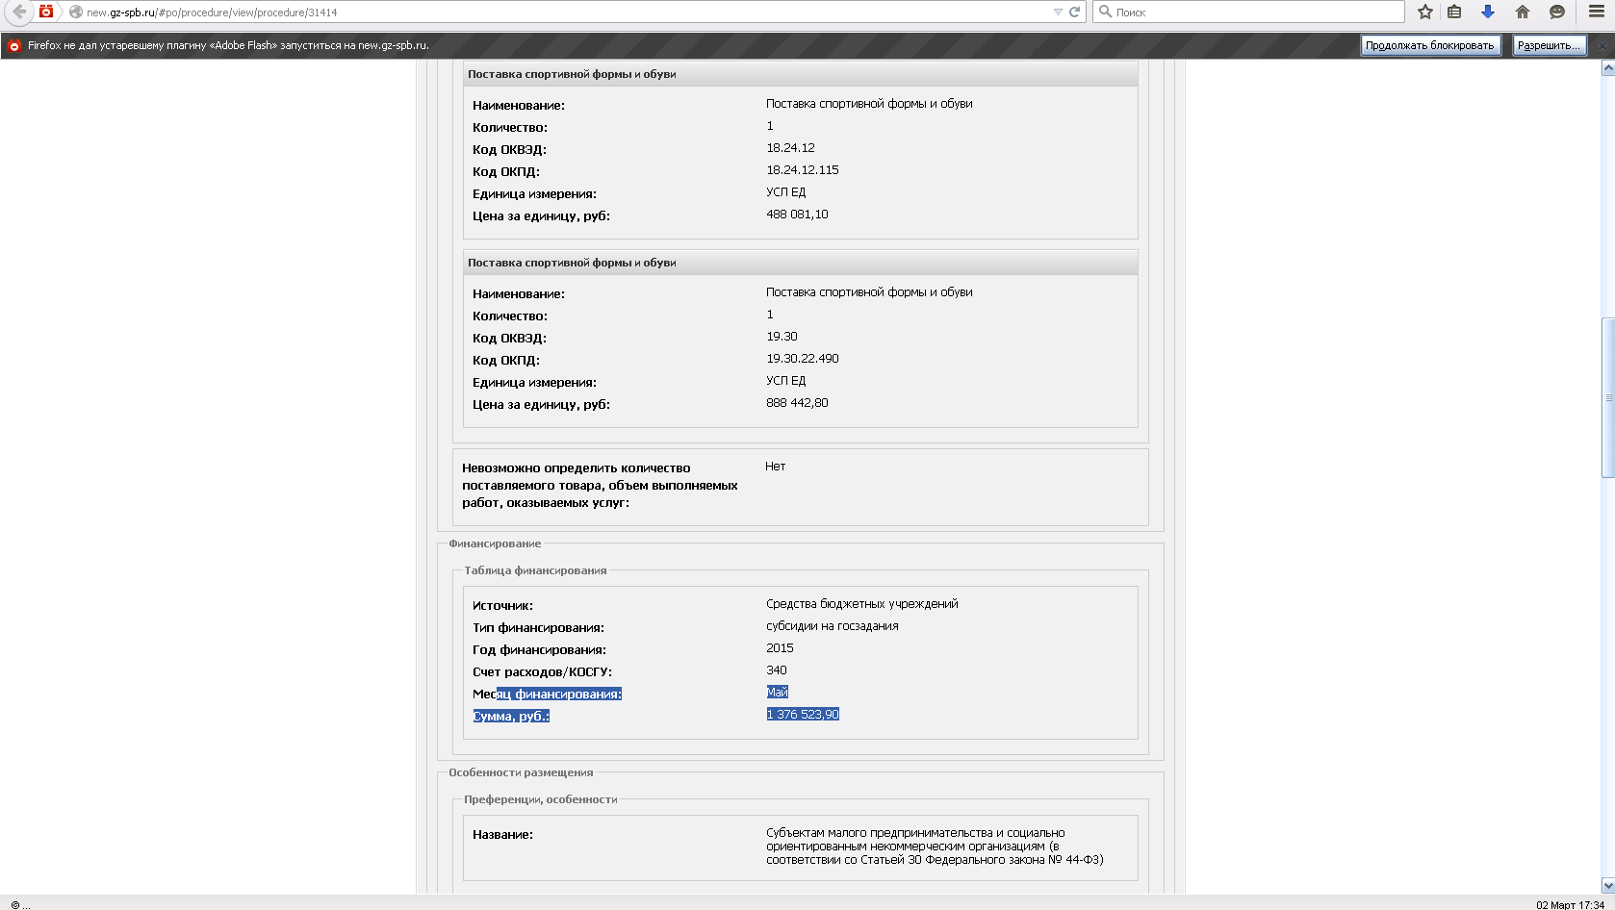Click the red plugin icon beside address bar
This screenshot has height=910, width=1615.
point(45,12)
